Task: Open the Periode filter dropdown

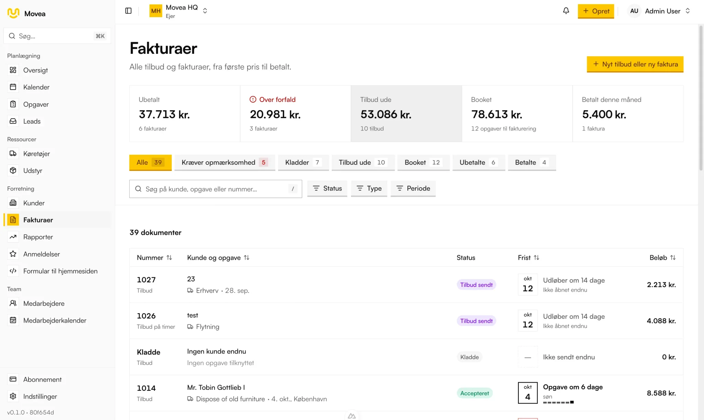Action: [x=413, y=188]
